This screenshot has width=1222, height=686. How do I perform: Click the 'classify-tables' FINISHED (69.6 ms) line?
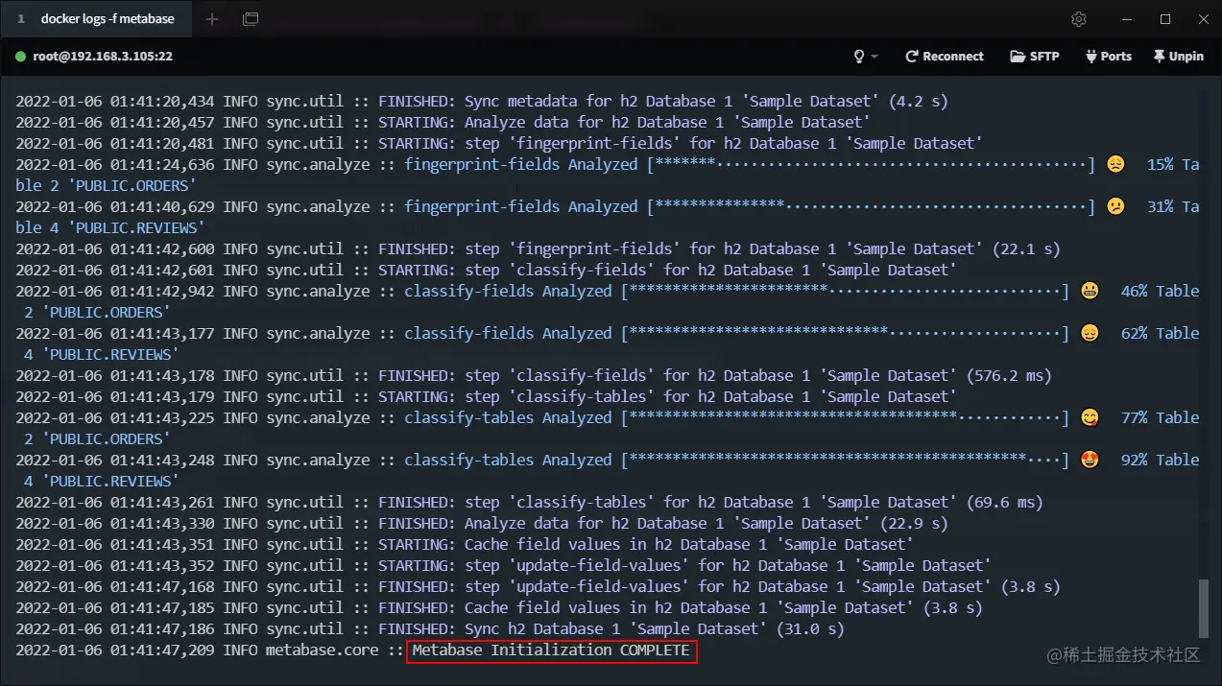tap(529, 503)
